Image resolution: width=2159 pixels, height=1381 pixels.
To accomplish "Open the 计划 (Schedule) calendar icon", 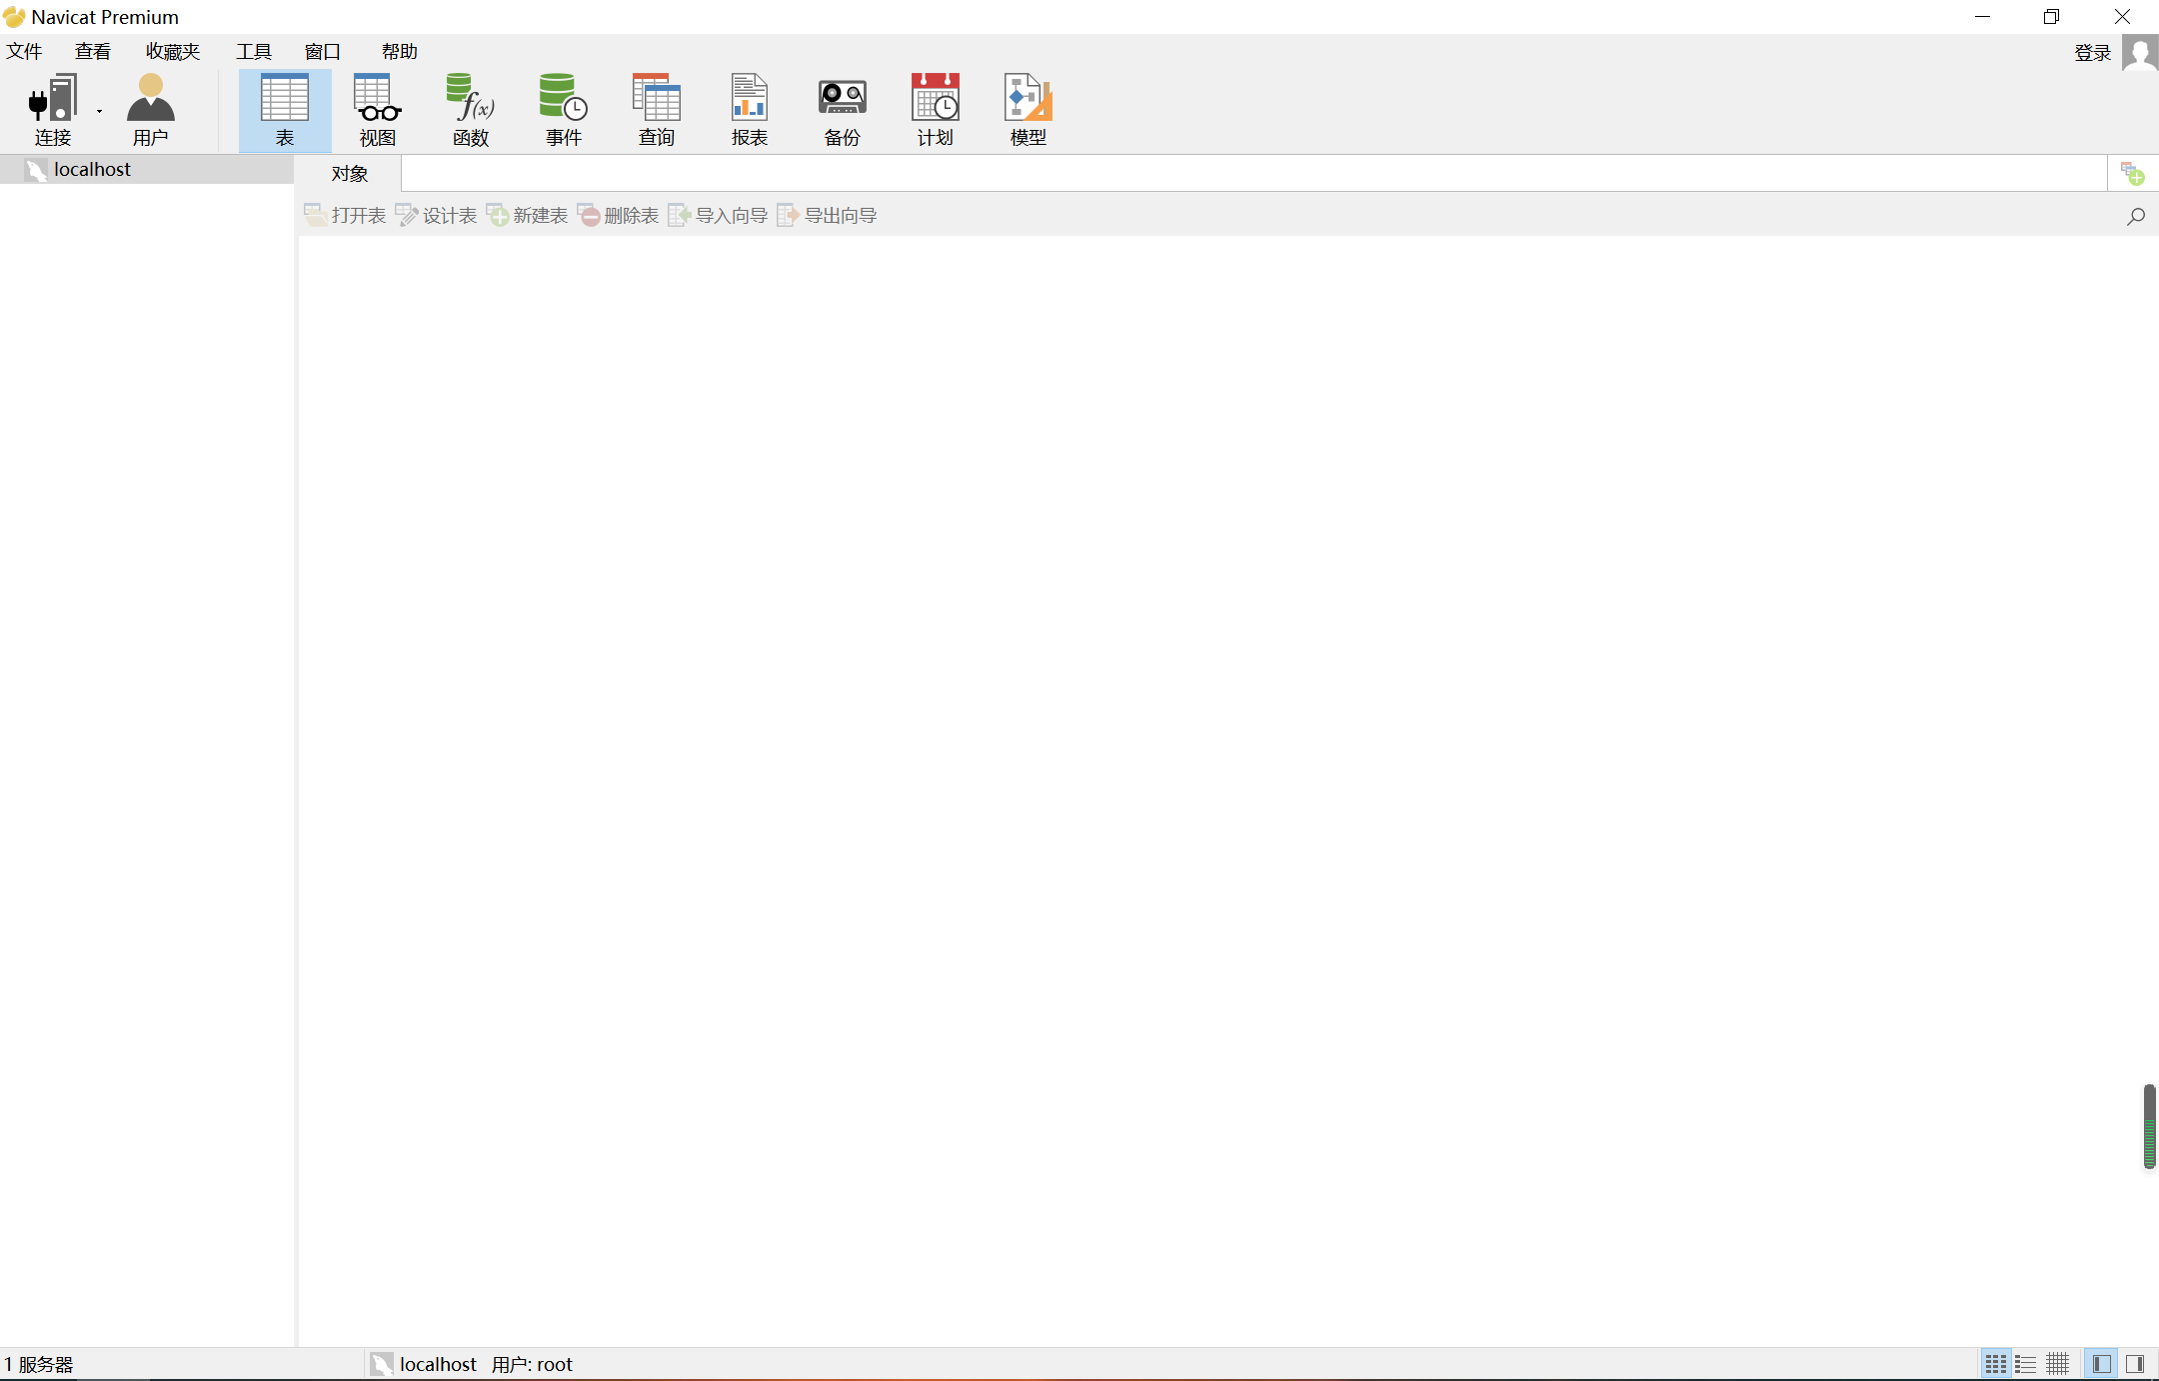I will click(935, 110).
